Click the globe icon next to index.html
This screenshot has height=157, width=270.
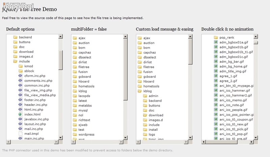(x=20, y=114)
